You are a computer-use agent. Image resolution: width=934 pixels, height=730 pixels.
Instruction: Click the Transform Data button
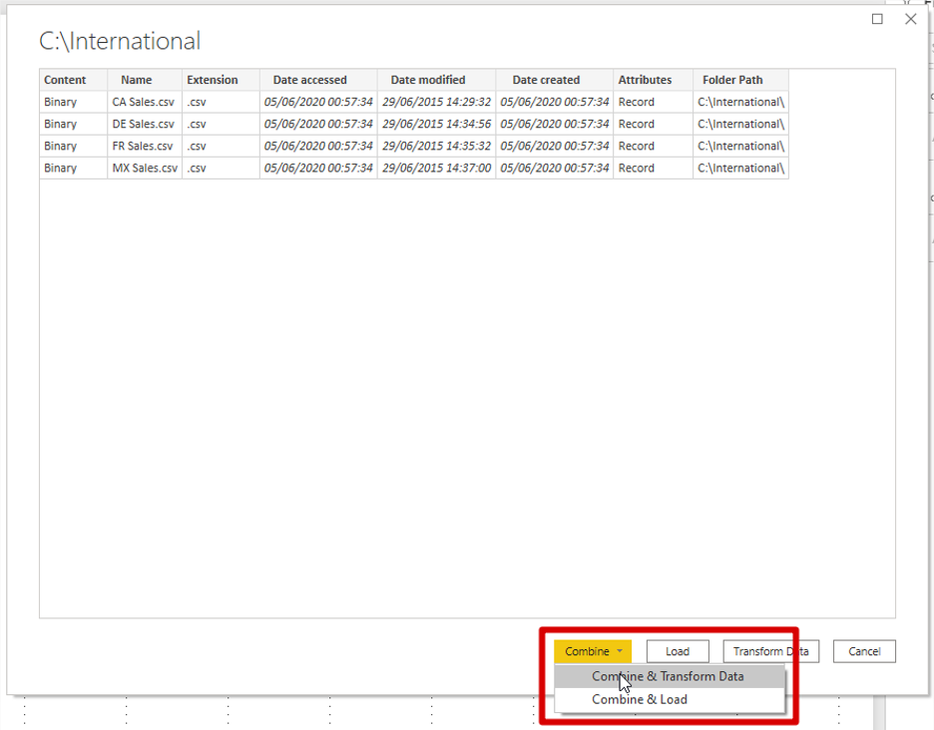coord(770,651)
